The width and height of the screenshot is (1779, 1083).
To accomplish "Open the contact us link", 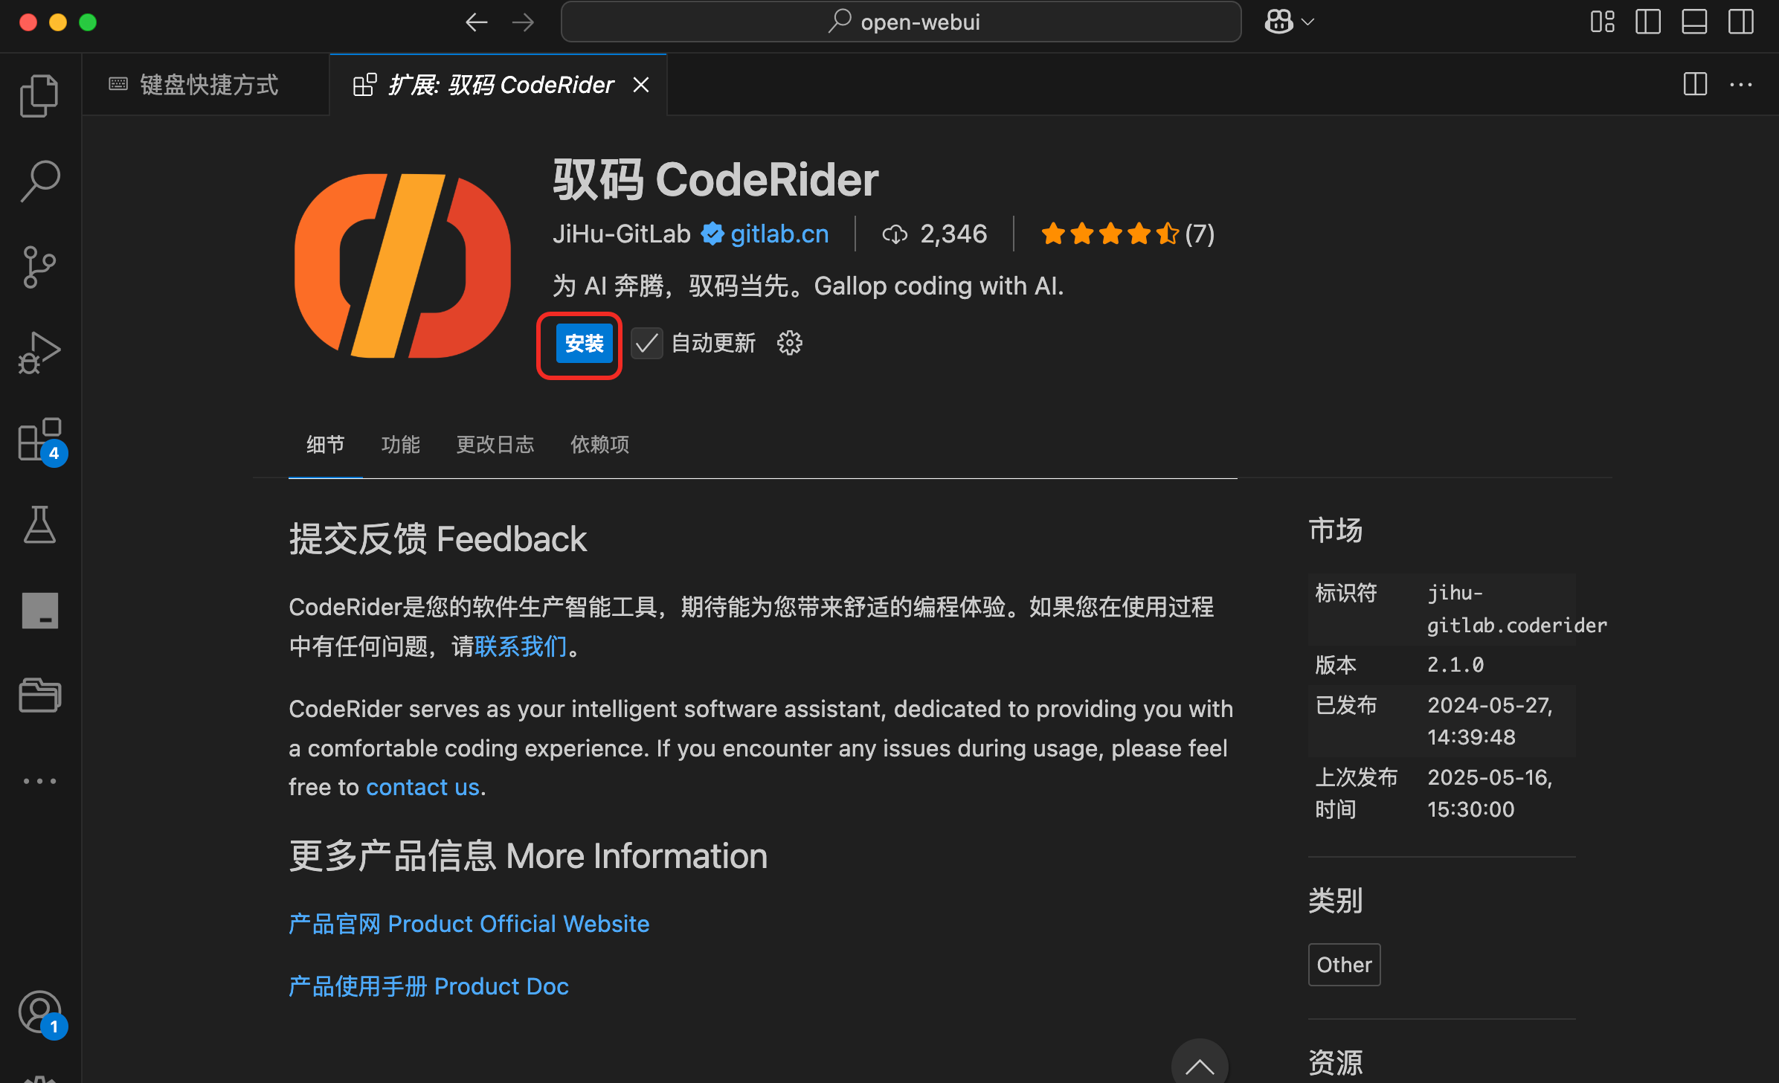I will pos(422,787).
